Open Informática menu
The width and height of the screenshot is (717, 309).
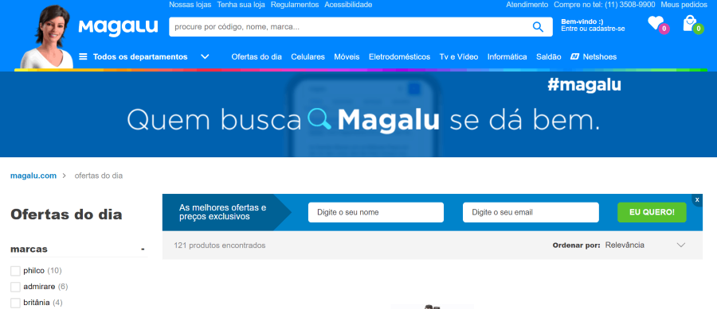point(507,57)
